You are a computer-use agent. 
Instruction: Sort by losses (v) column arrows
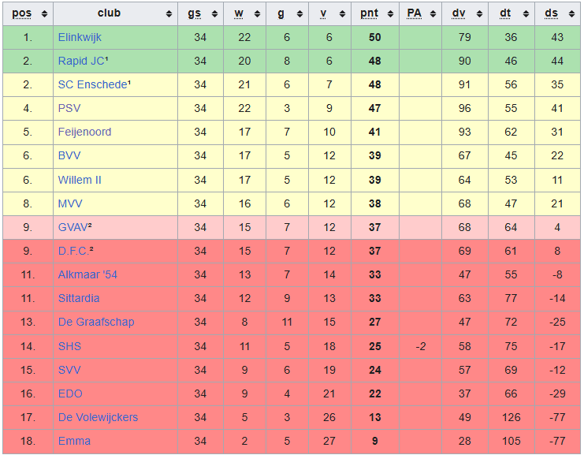343,14
